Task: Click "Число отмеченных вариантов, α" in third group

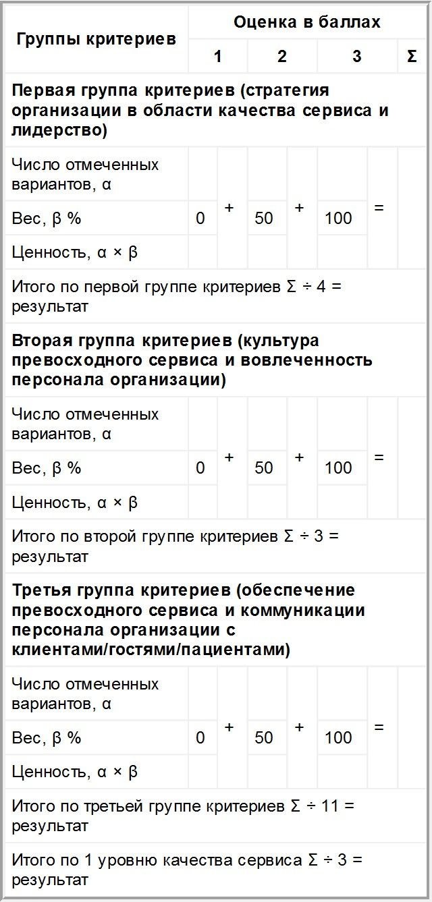Action: click(85, 694)
